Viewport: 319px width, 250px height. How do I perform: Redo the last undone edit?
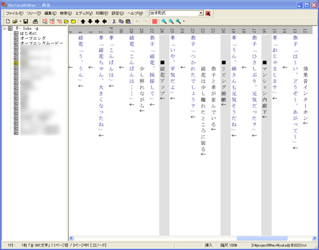tap(145, 21)
